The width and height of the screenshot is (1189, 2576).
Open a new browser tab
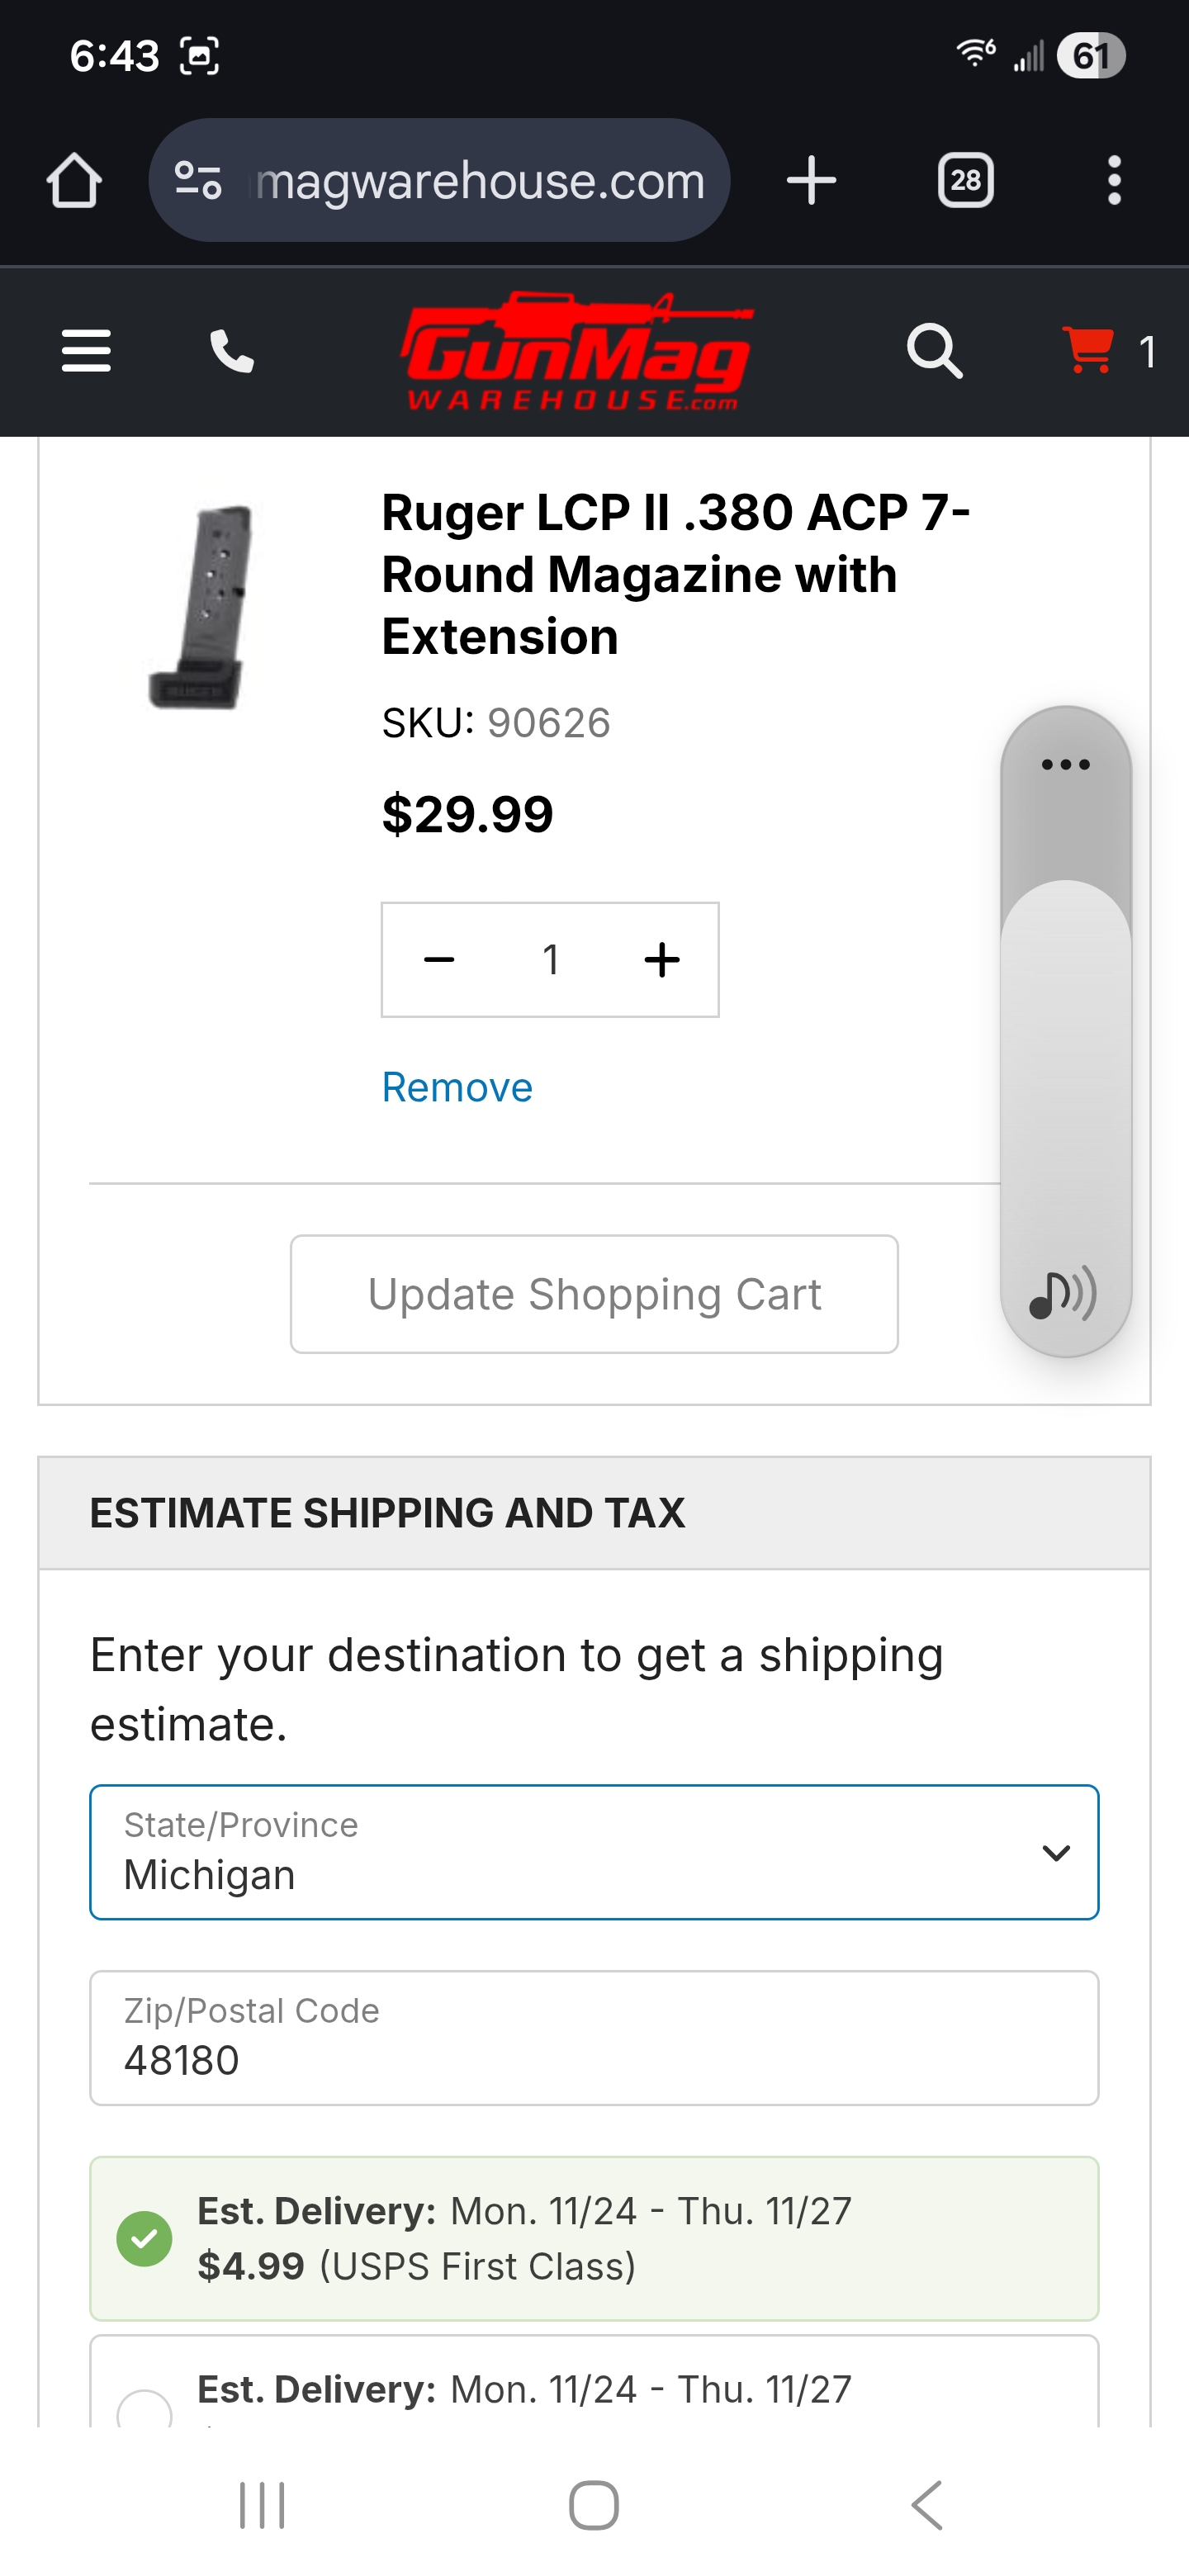tap(811, 181)
